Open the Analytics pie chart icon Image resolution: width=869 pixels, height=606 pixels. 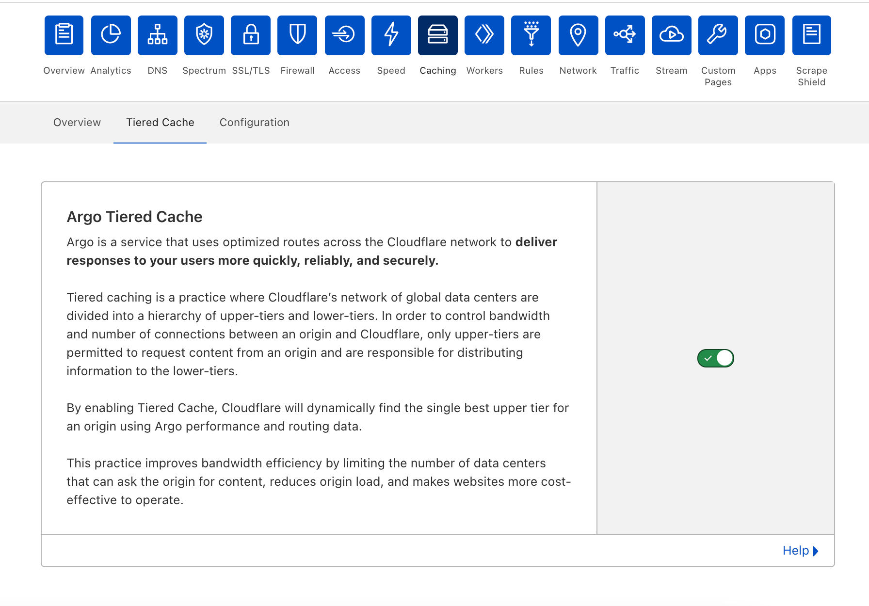111,35
